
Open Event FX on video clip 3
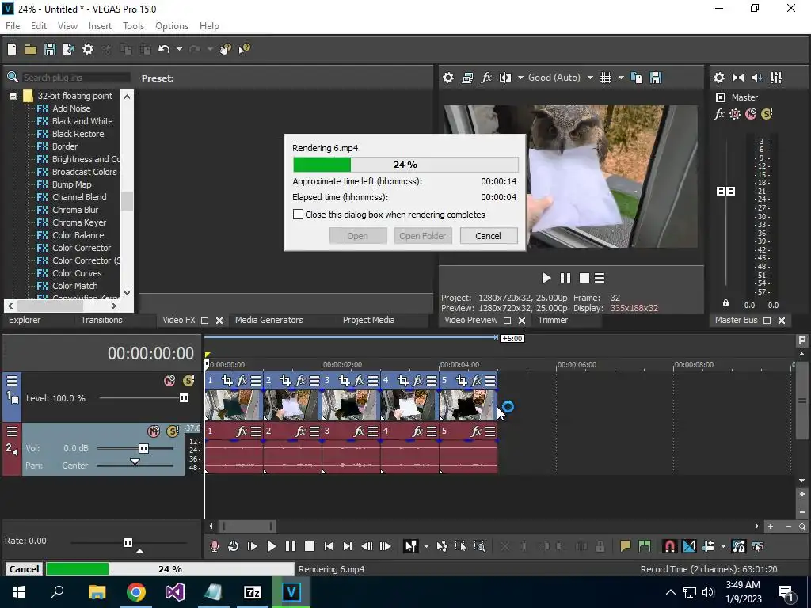click(359, 381)
